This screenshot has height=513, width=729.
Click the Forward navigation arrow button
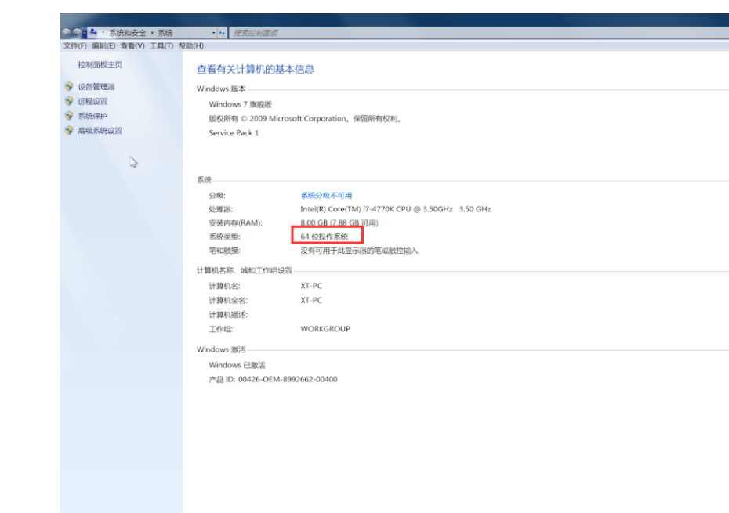77,33
